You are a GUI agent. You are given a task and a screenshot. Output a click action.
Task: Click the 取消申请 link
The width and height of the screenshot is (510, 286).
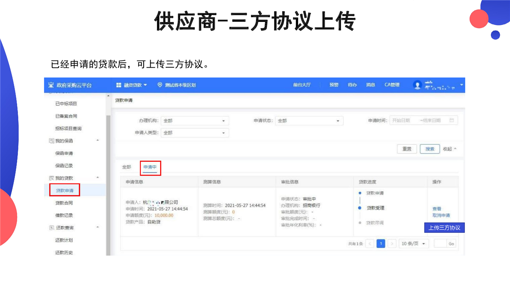pos(441,215)
